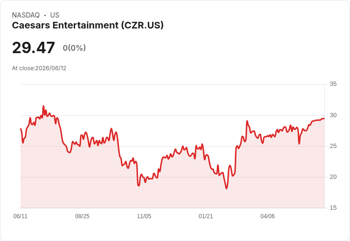The height and width of the screenshot is (241, 350).
Task: Click the Caesars Entertainment (CZR.US) title
Action: (87, 25)
